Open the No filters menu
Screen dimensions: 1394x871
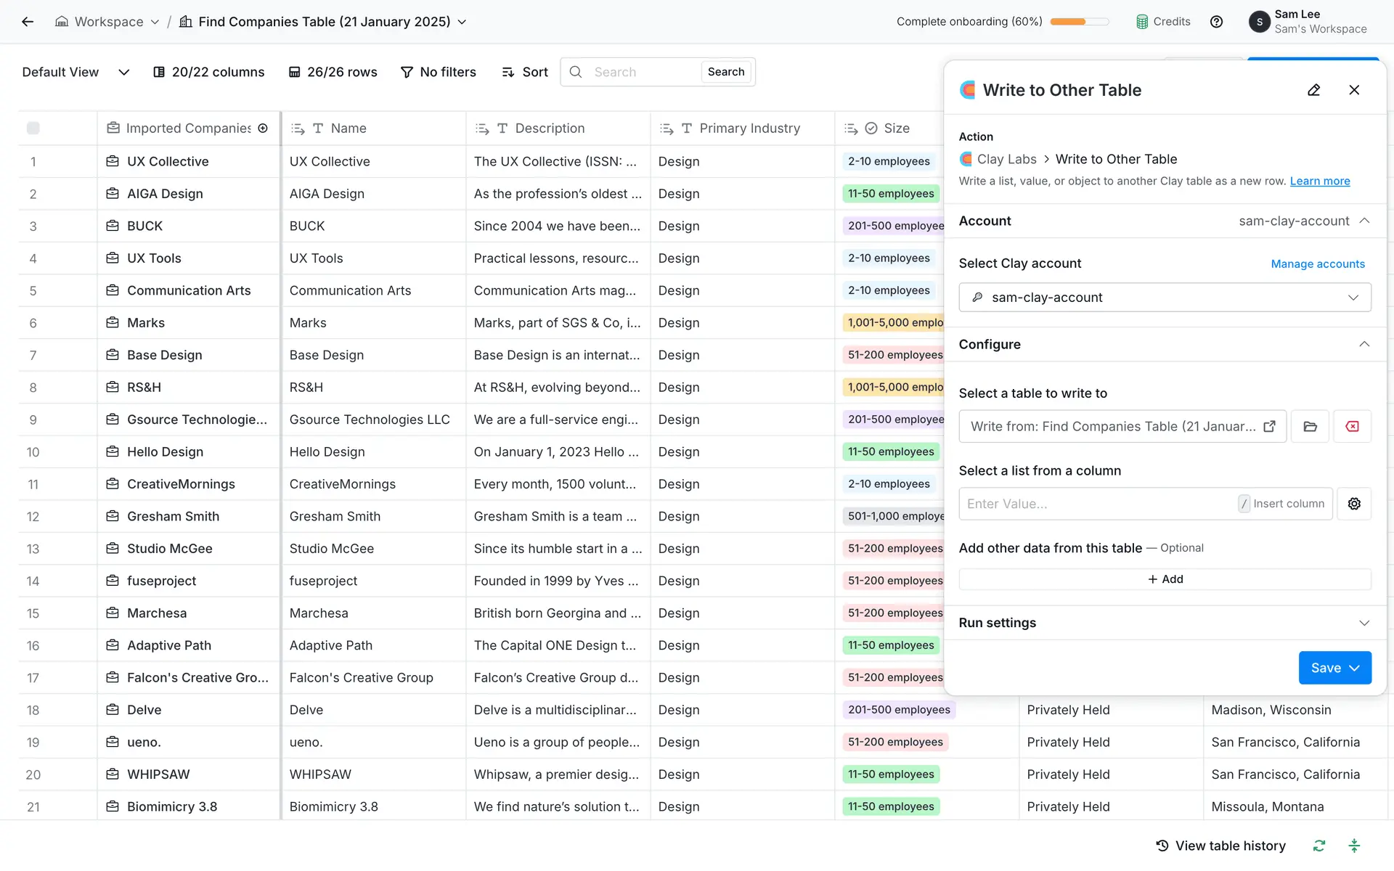coord(439,72)
